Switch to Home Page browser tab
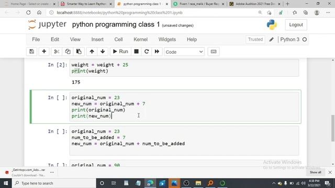Screen dimensions: 335x188 pyautogui.click(x=29, y=4)
